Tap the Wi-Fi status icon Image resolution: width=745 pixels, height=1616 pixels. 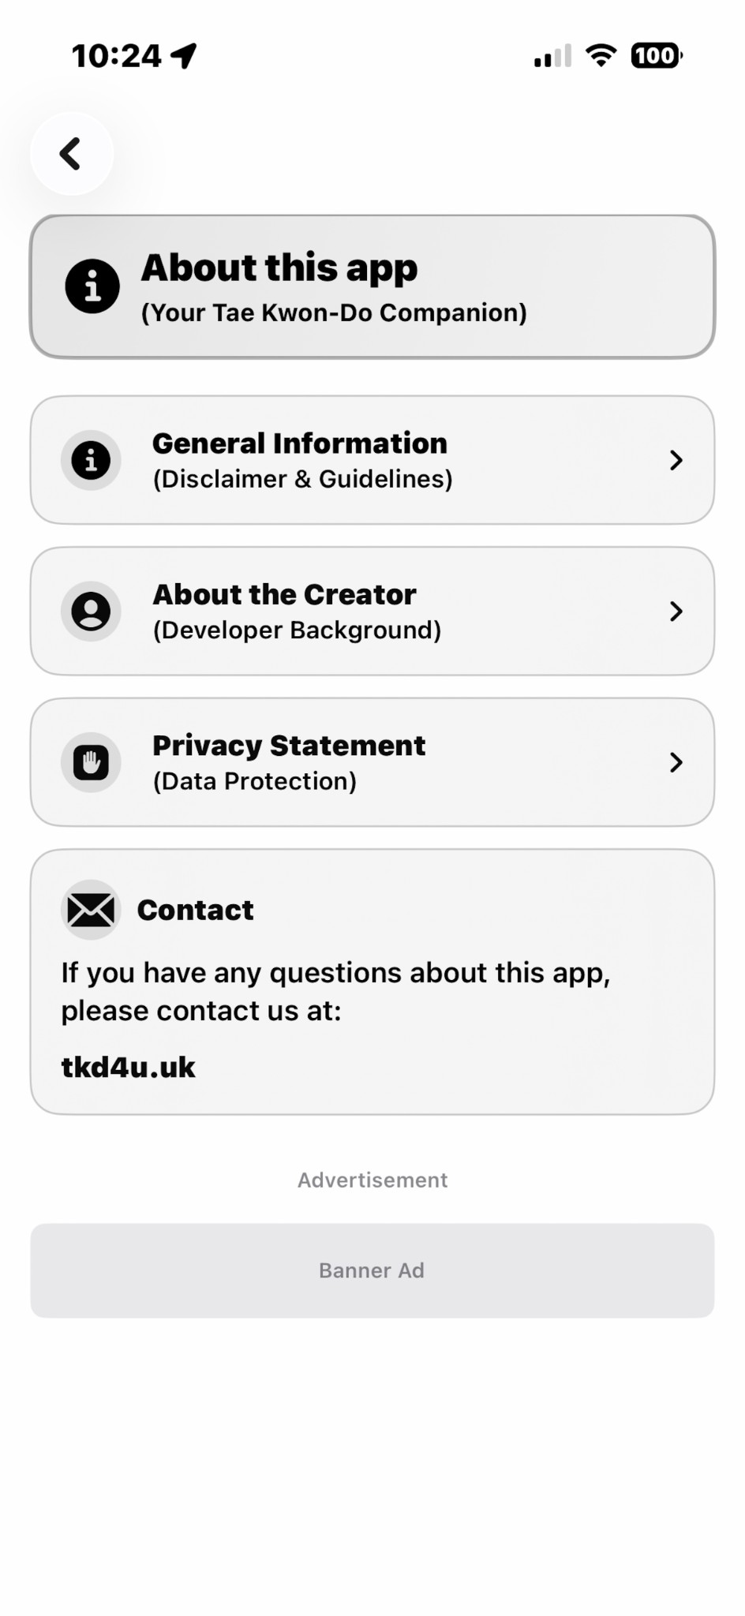point(601,56)
